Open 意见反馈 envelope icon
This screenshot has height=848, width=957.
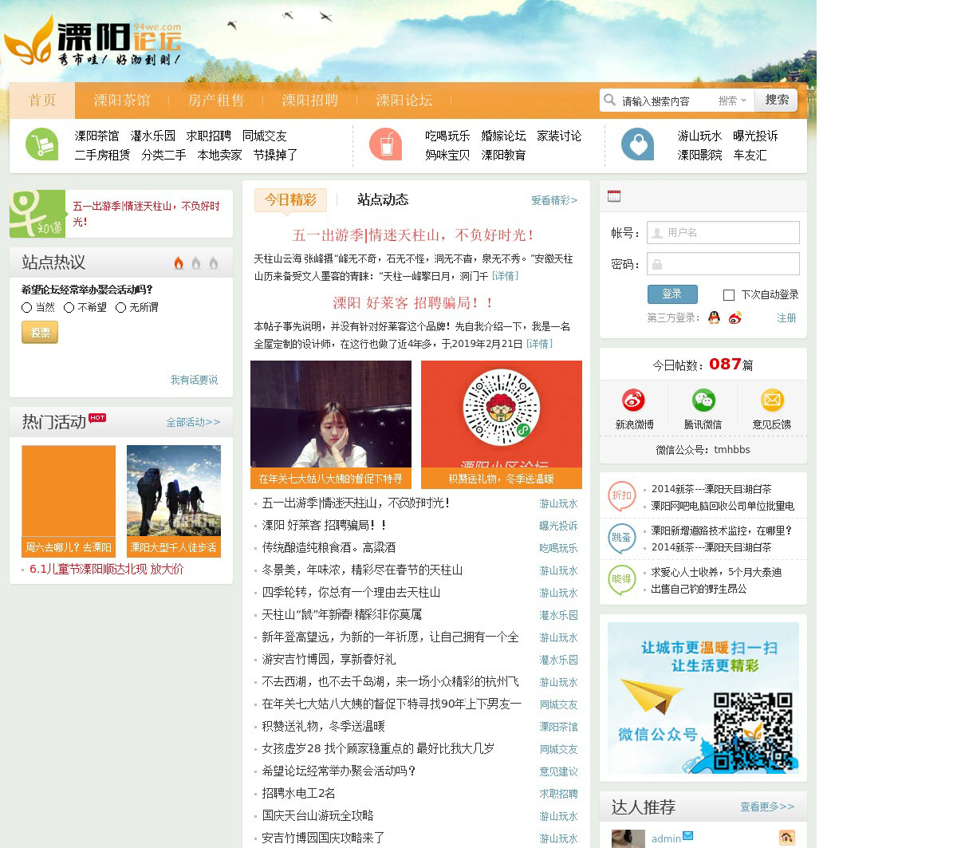coord(772,400)
